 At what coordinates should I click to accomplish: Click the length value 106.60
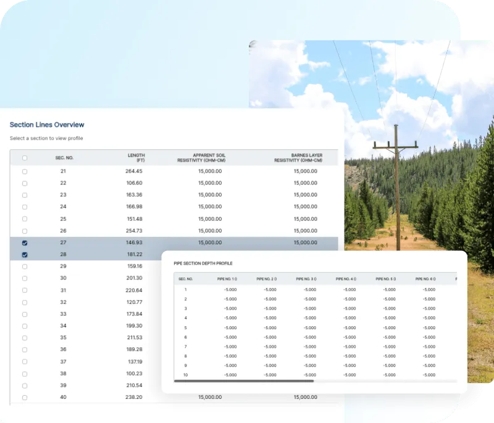point(134,183)
